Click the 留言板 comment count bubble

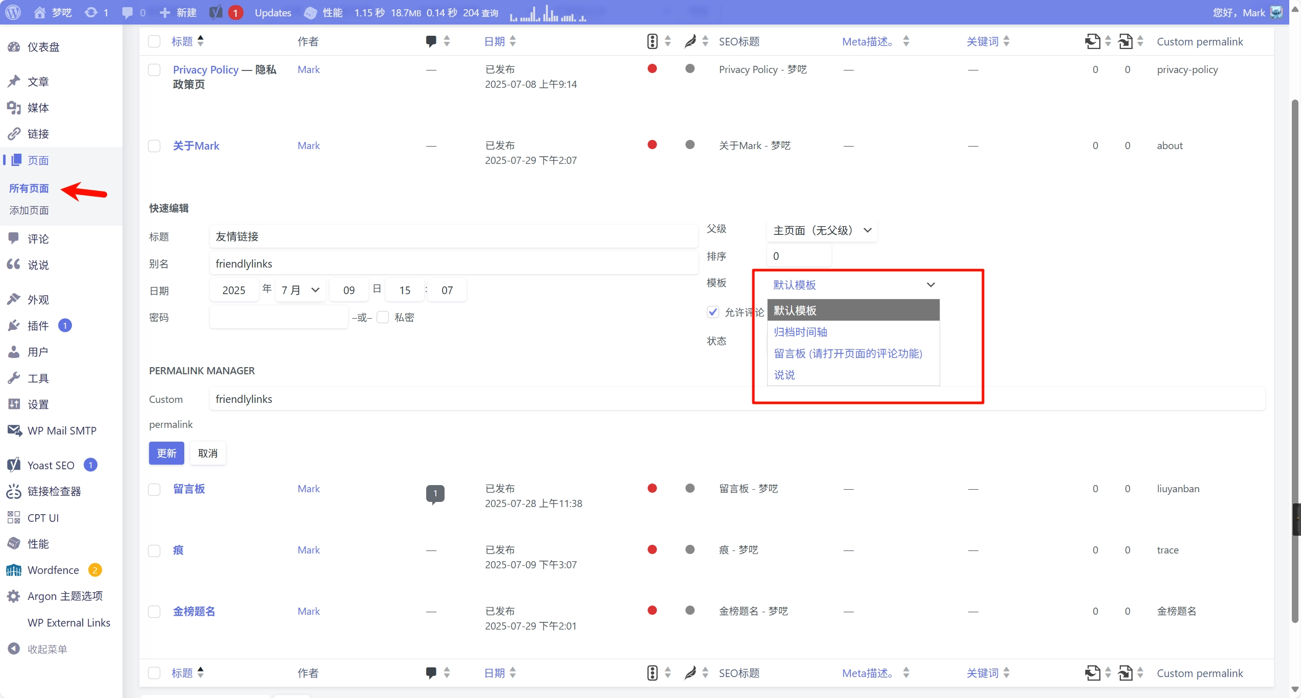coord(435,494)
